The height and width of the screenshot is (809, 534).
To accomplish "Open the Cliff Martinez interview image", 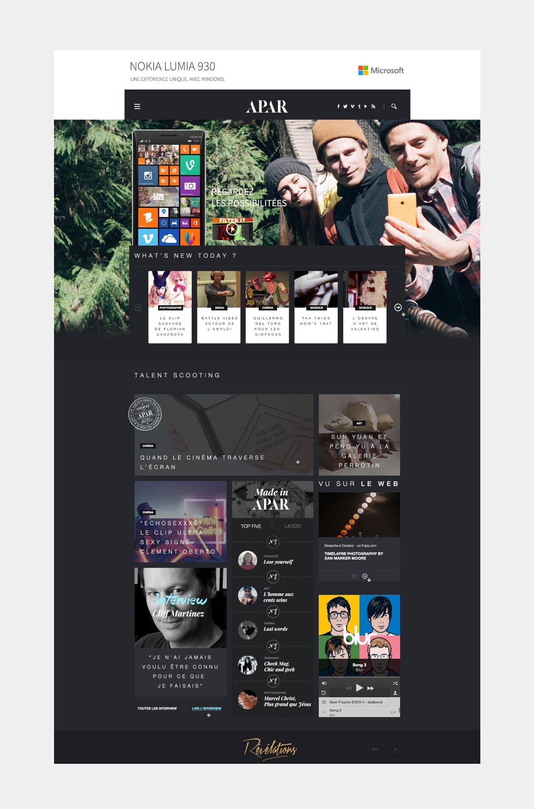I will pos(181,608).
